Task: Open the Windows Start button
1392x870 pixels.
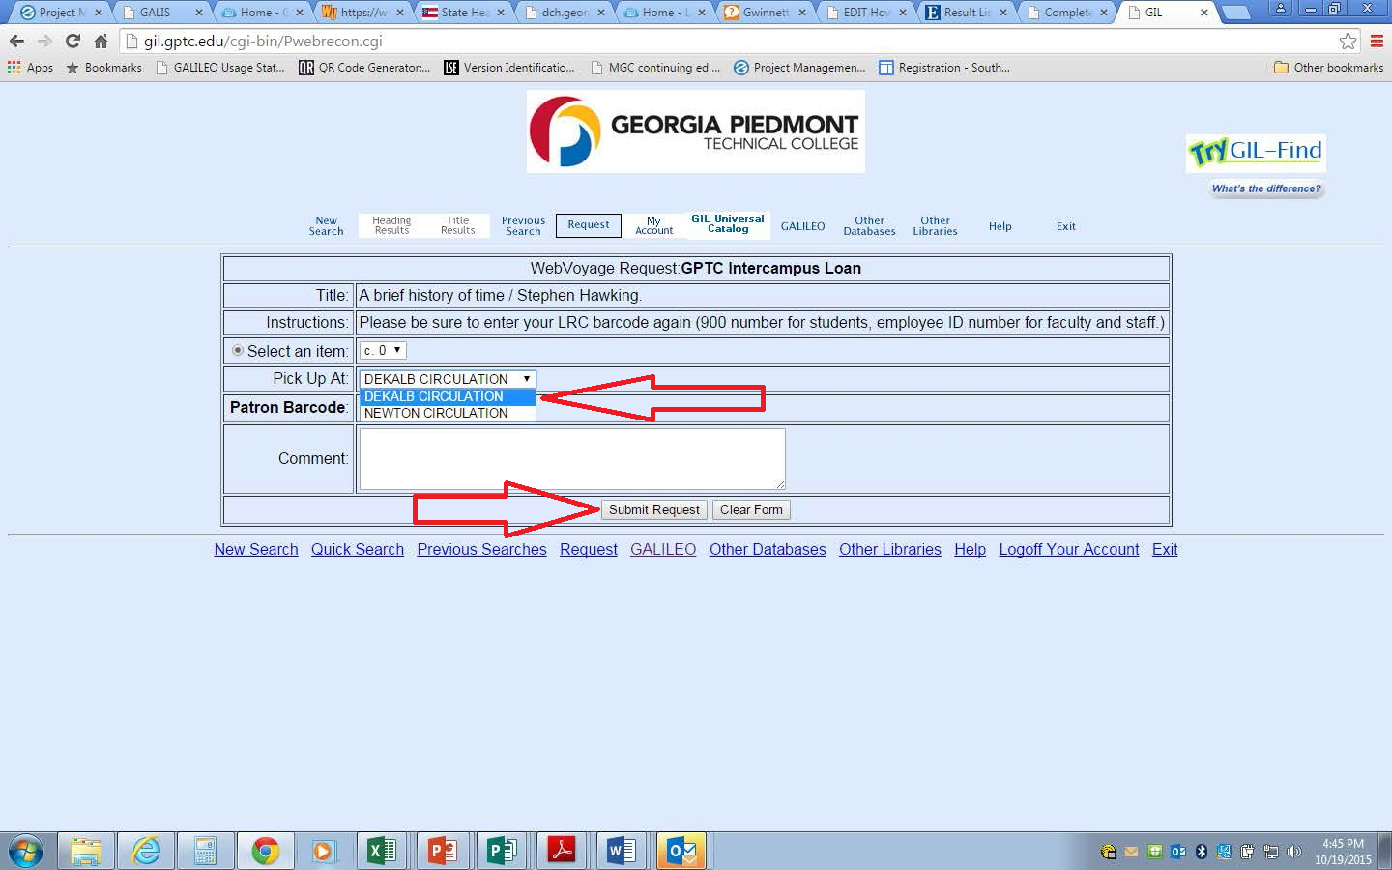Action: (26, 852)
